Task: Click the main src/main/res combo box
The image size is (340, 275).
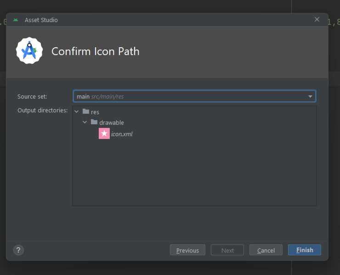Action: point(194,96)
